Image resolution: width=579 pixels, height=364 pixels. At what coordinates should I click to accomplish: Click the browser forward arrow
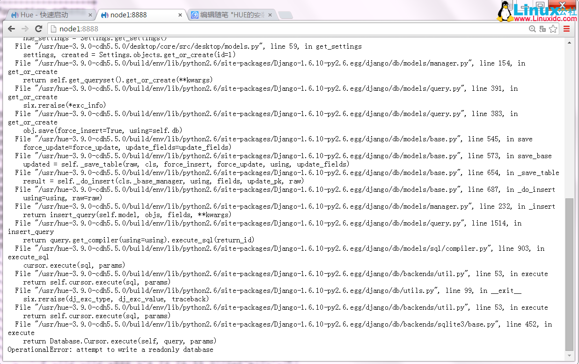(x=25, y=29)
